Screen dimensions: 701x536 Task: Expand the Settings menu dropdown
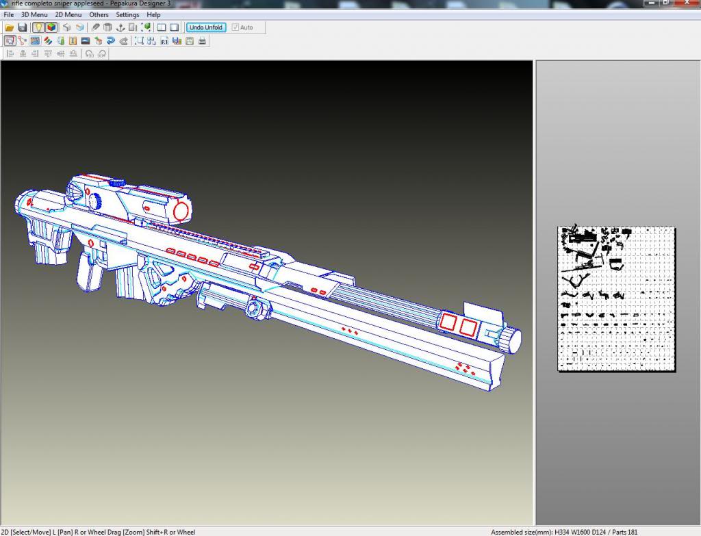click(x=127, y=14)
